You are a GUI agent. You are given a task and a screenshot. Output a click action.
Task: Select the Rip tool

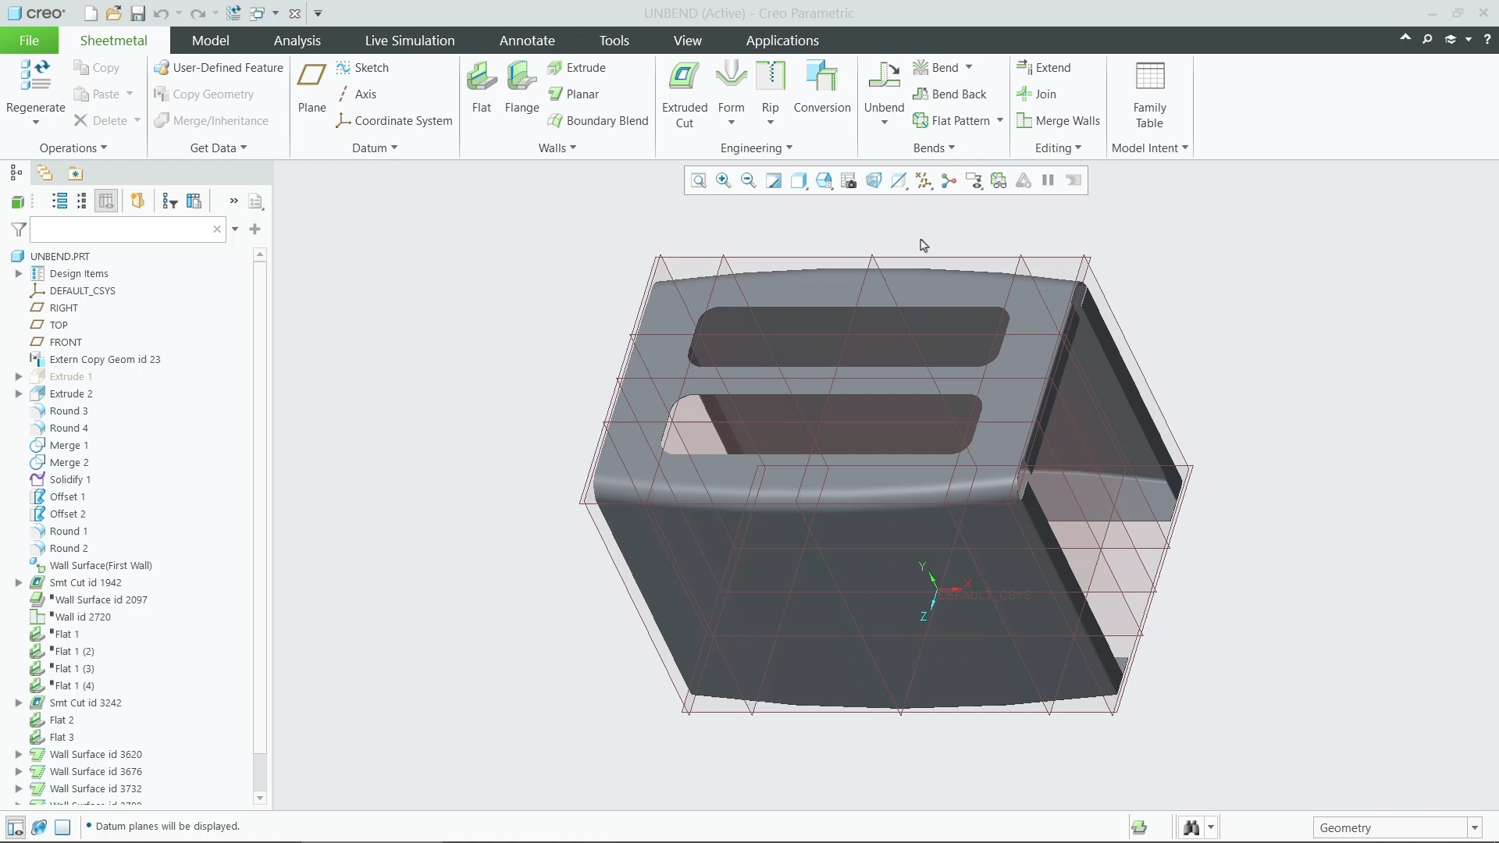pyautogui.click(x=770, y=82)
